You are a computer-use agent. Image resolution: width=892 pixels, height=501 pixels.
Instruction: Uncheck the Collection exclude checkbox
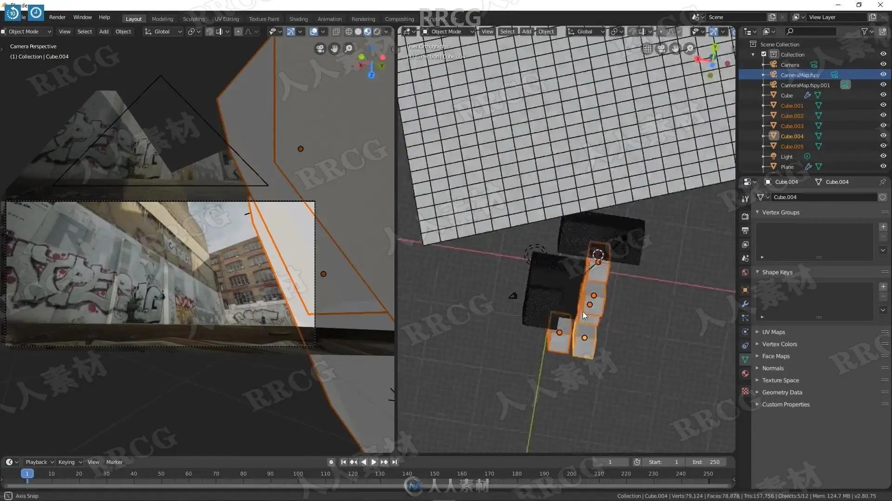pyautogui.click(x=764, y=55)
